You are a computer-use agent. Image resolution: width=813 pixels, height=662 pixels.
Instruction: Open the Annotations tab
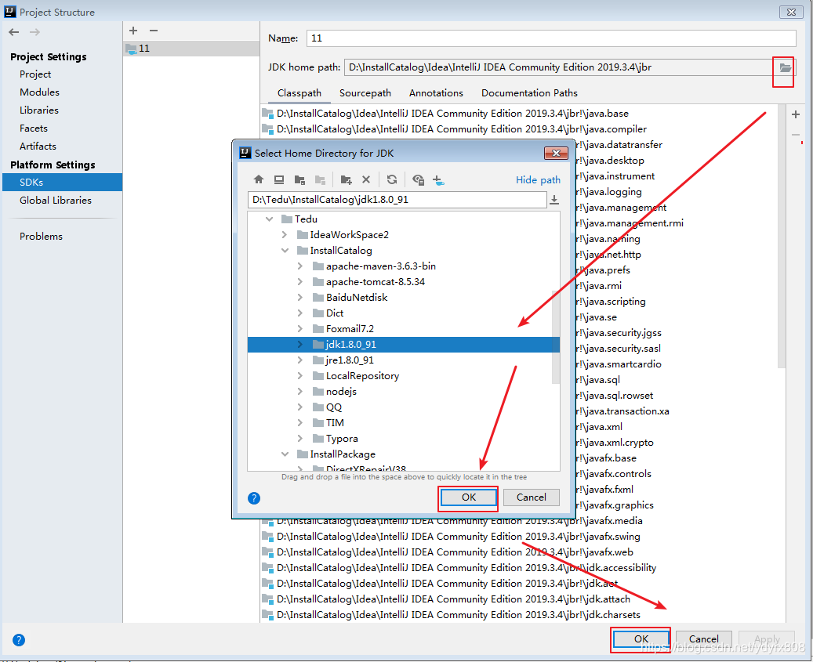(x=436, y=93)
